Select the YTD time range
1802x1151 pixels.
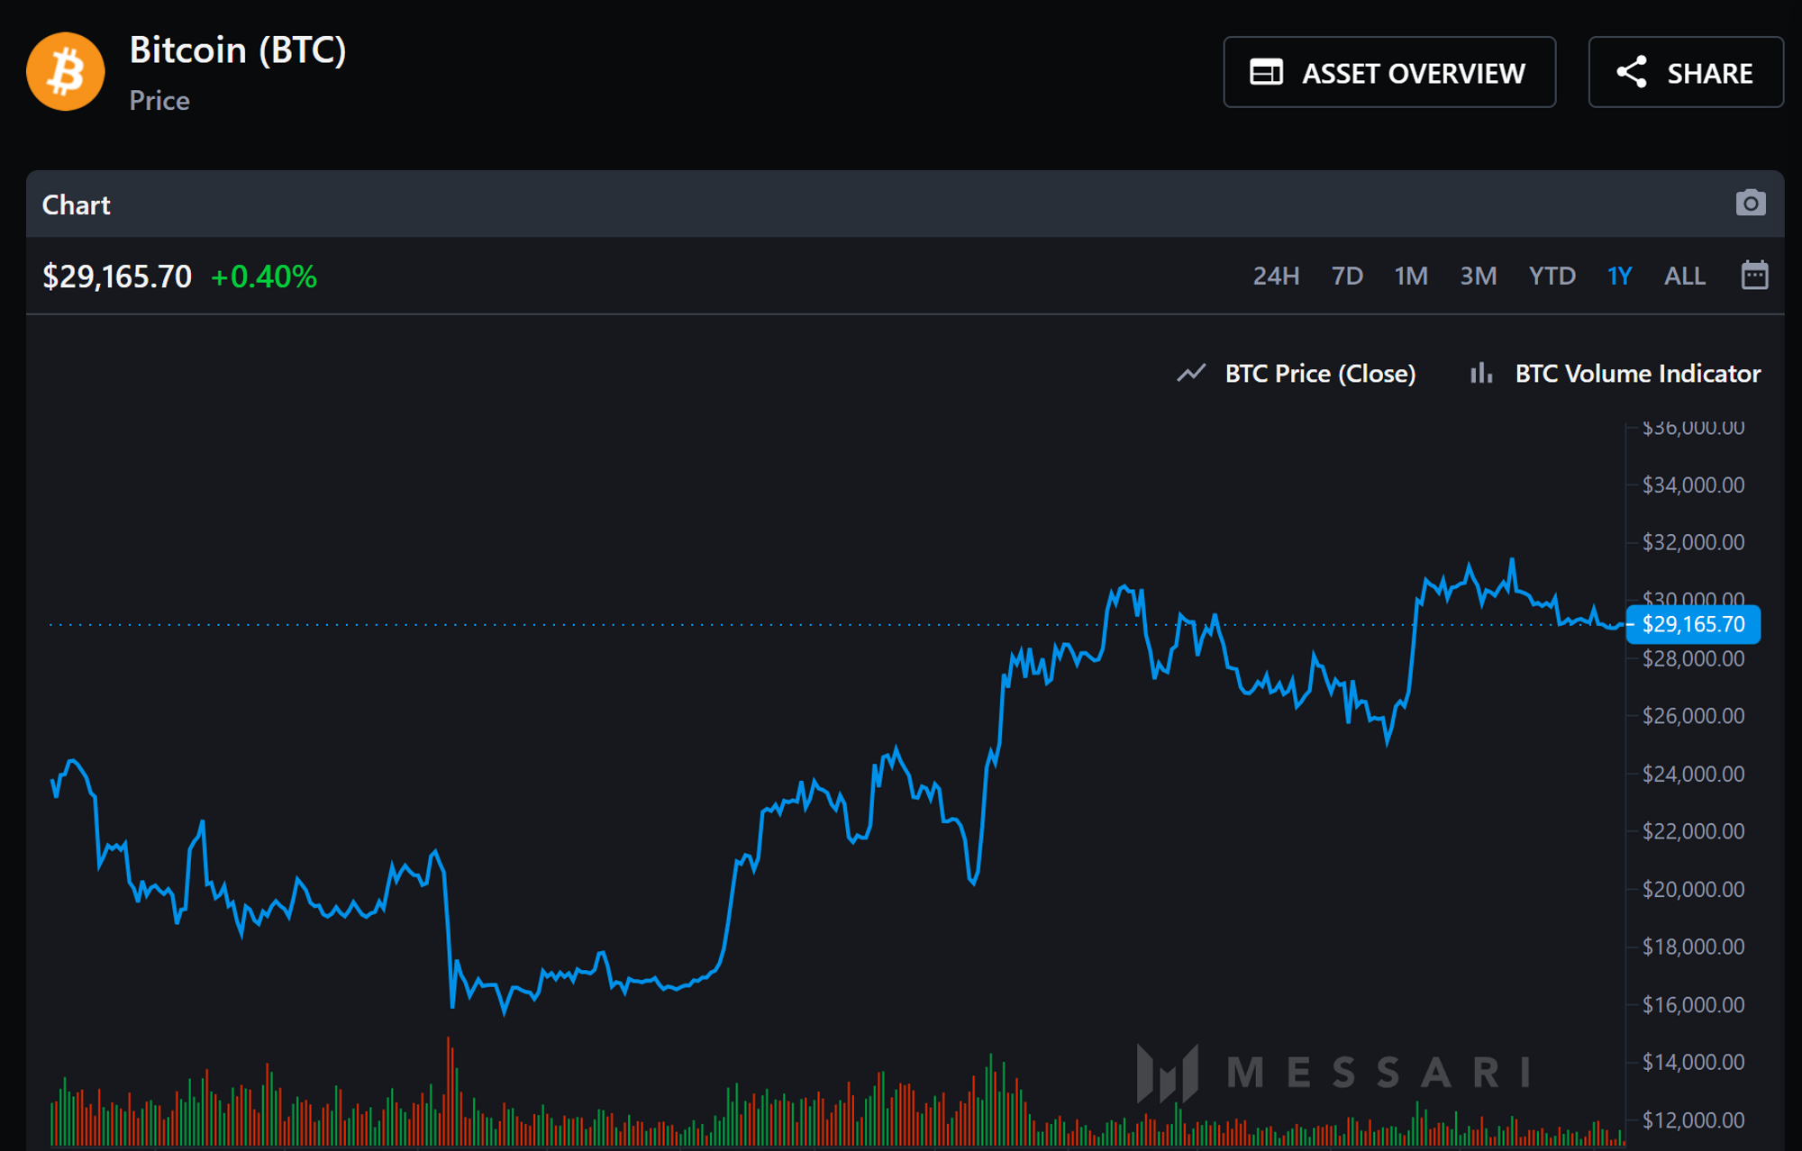(1552, 276)
